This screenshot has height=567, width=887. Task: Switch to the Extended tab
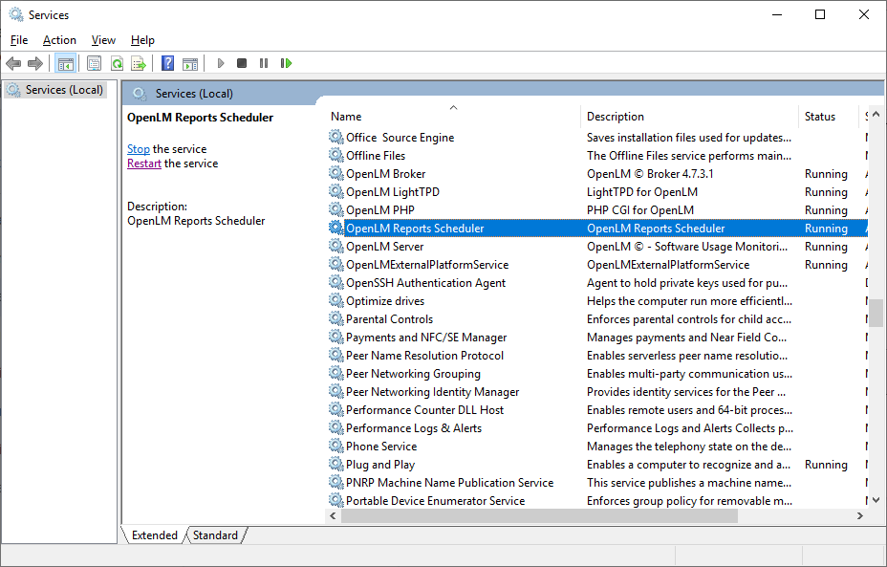153,535
